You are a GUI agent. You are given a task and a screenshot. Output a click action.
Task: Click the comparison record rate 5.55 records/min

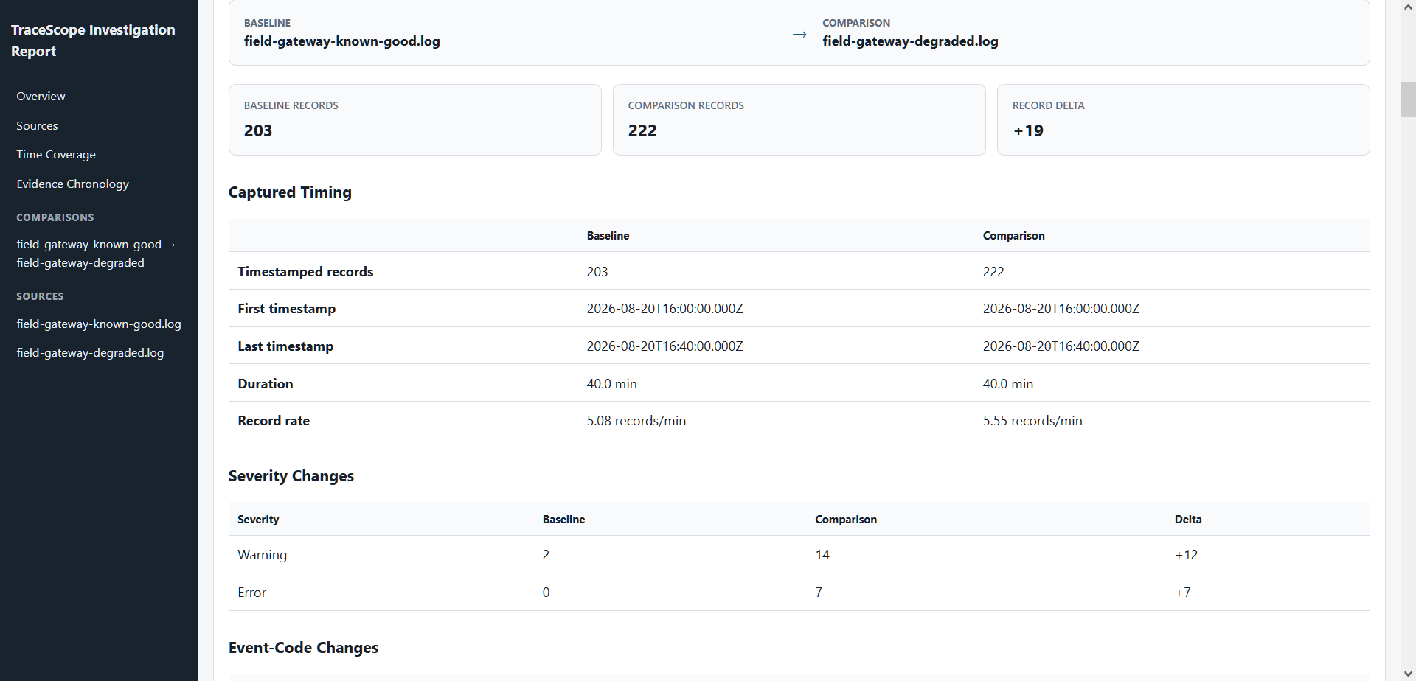[1032, 421]
